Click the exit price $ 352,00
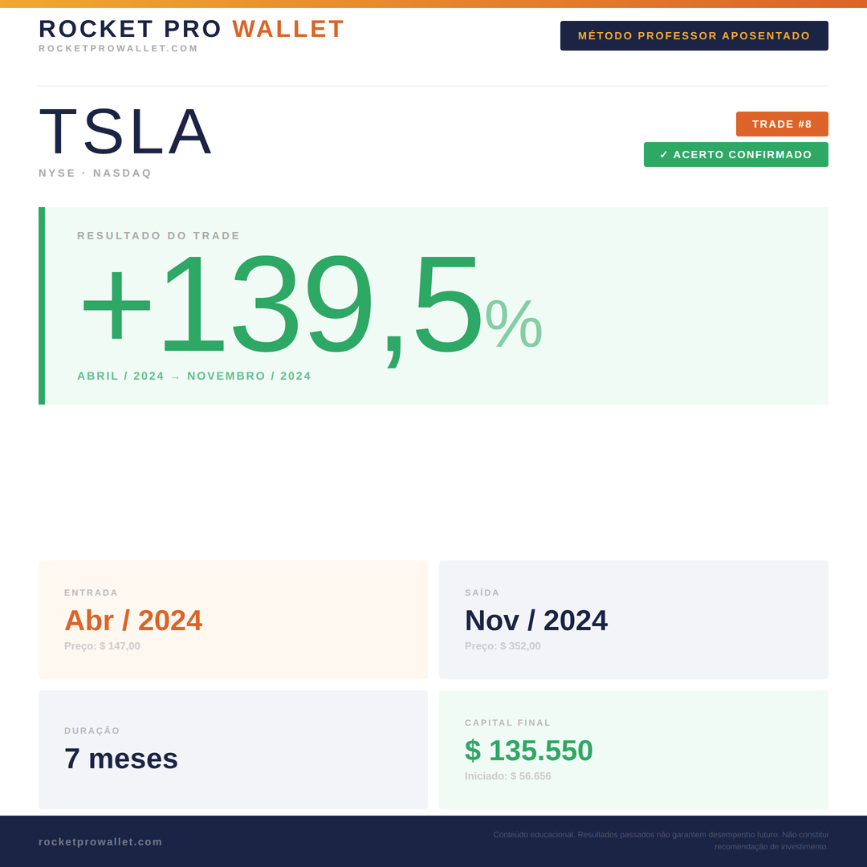Viewport: 867px width, 867px height. (x=503, y=646)
